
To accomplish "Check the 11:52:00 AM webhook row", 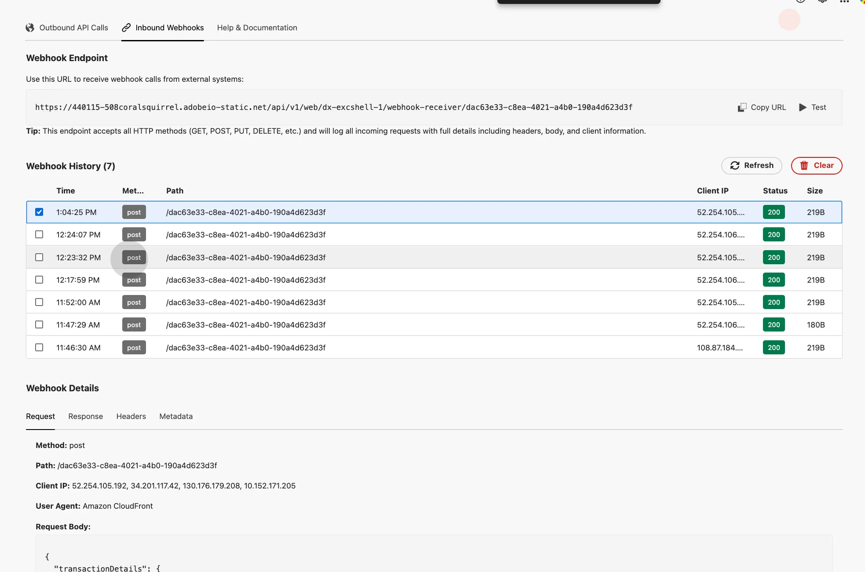I will 39,302.
